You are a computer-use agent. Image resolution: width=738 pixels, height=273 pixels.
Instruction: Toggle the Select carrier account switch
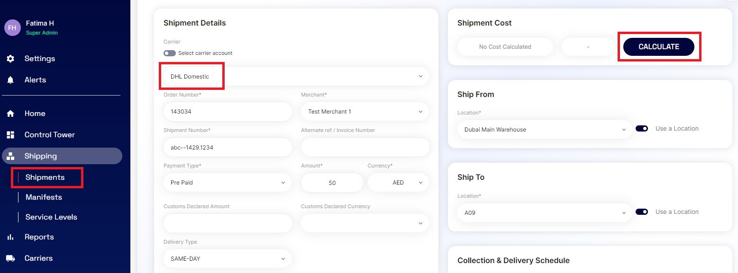coord(170,53)
